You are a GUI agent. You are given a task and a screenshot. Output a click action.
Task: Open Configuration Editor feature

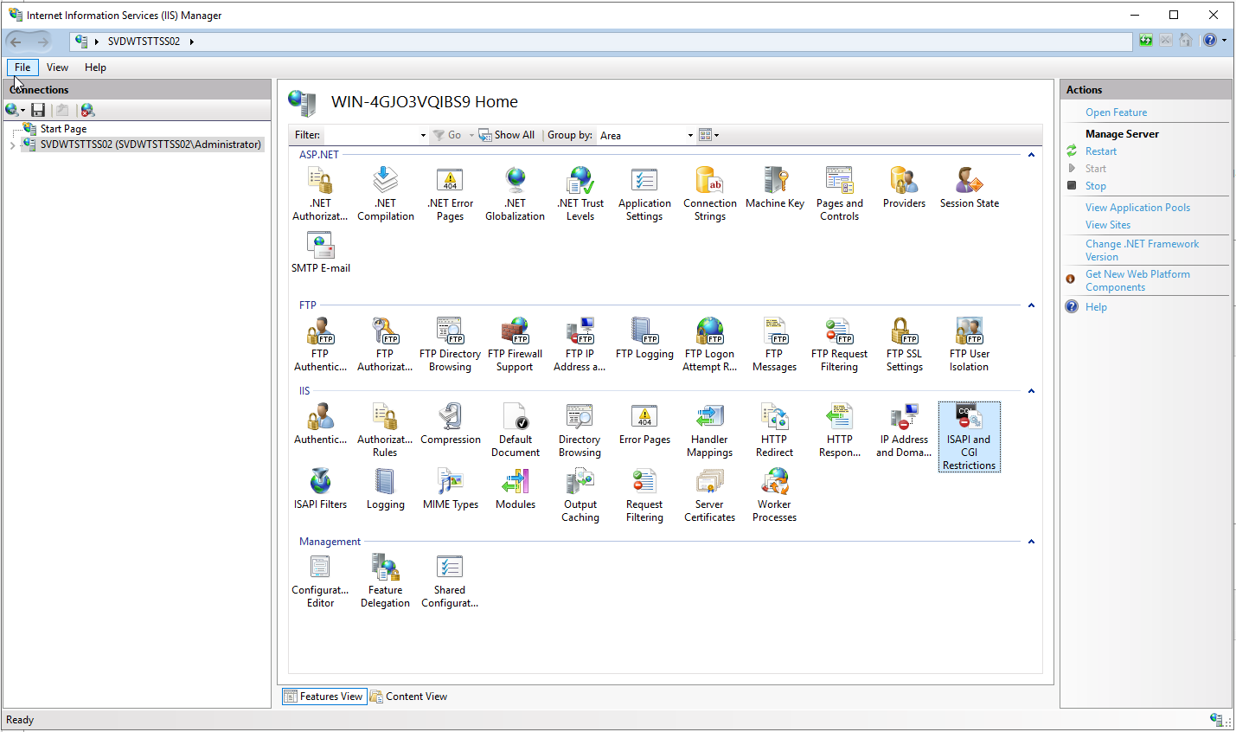[320, 581]
